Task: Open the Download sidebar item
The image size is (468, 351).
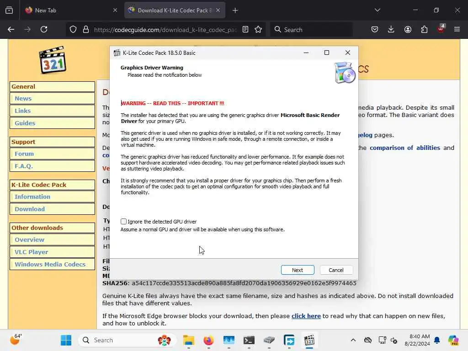Action: [30, 209]
